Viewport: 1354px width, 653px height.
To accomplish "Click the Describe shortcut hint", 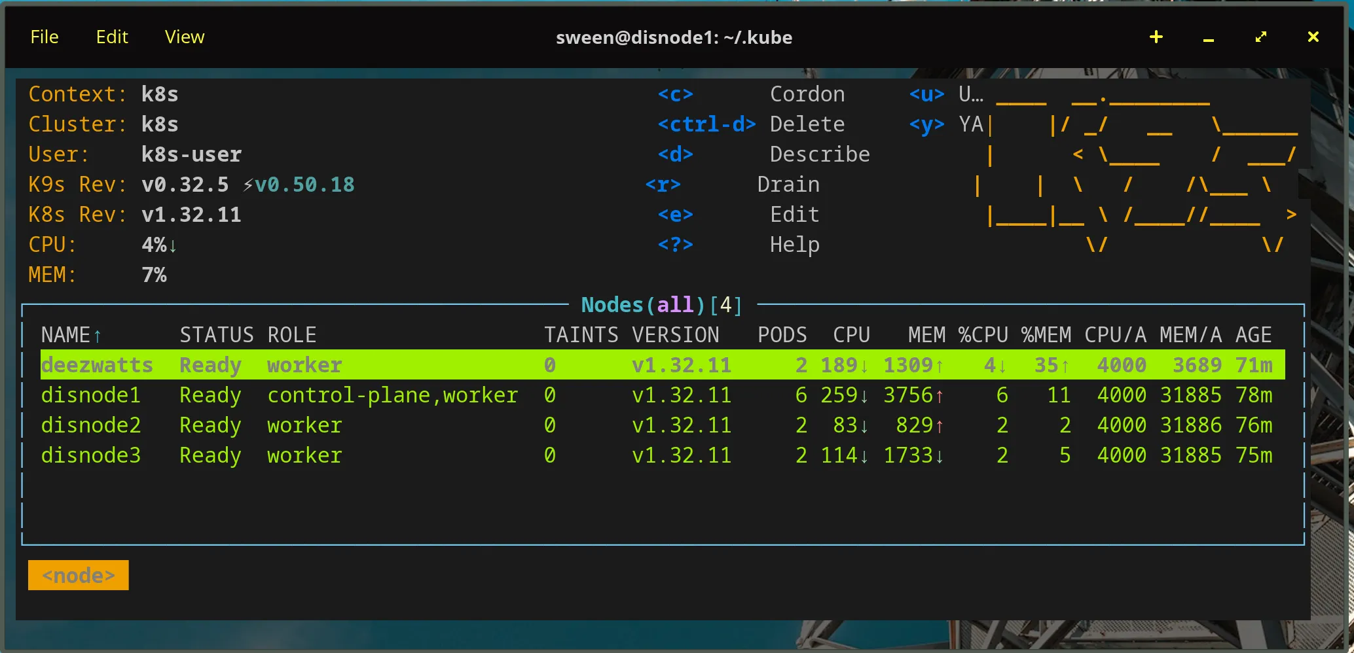I will pyautogui.click(x=820, y=154).
